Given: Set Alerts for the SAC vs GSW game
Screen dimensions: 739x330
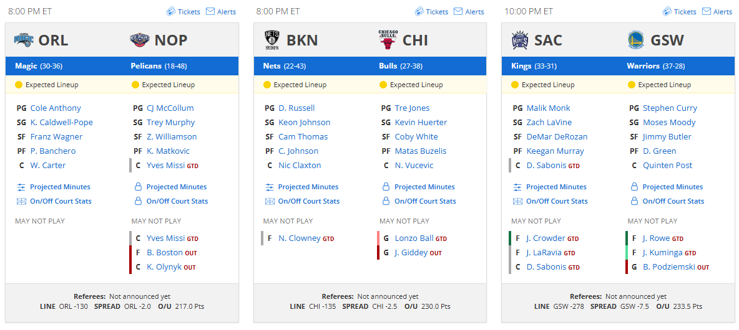Looking at the screenshot, I should click(717, 12).
